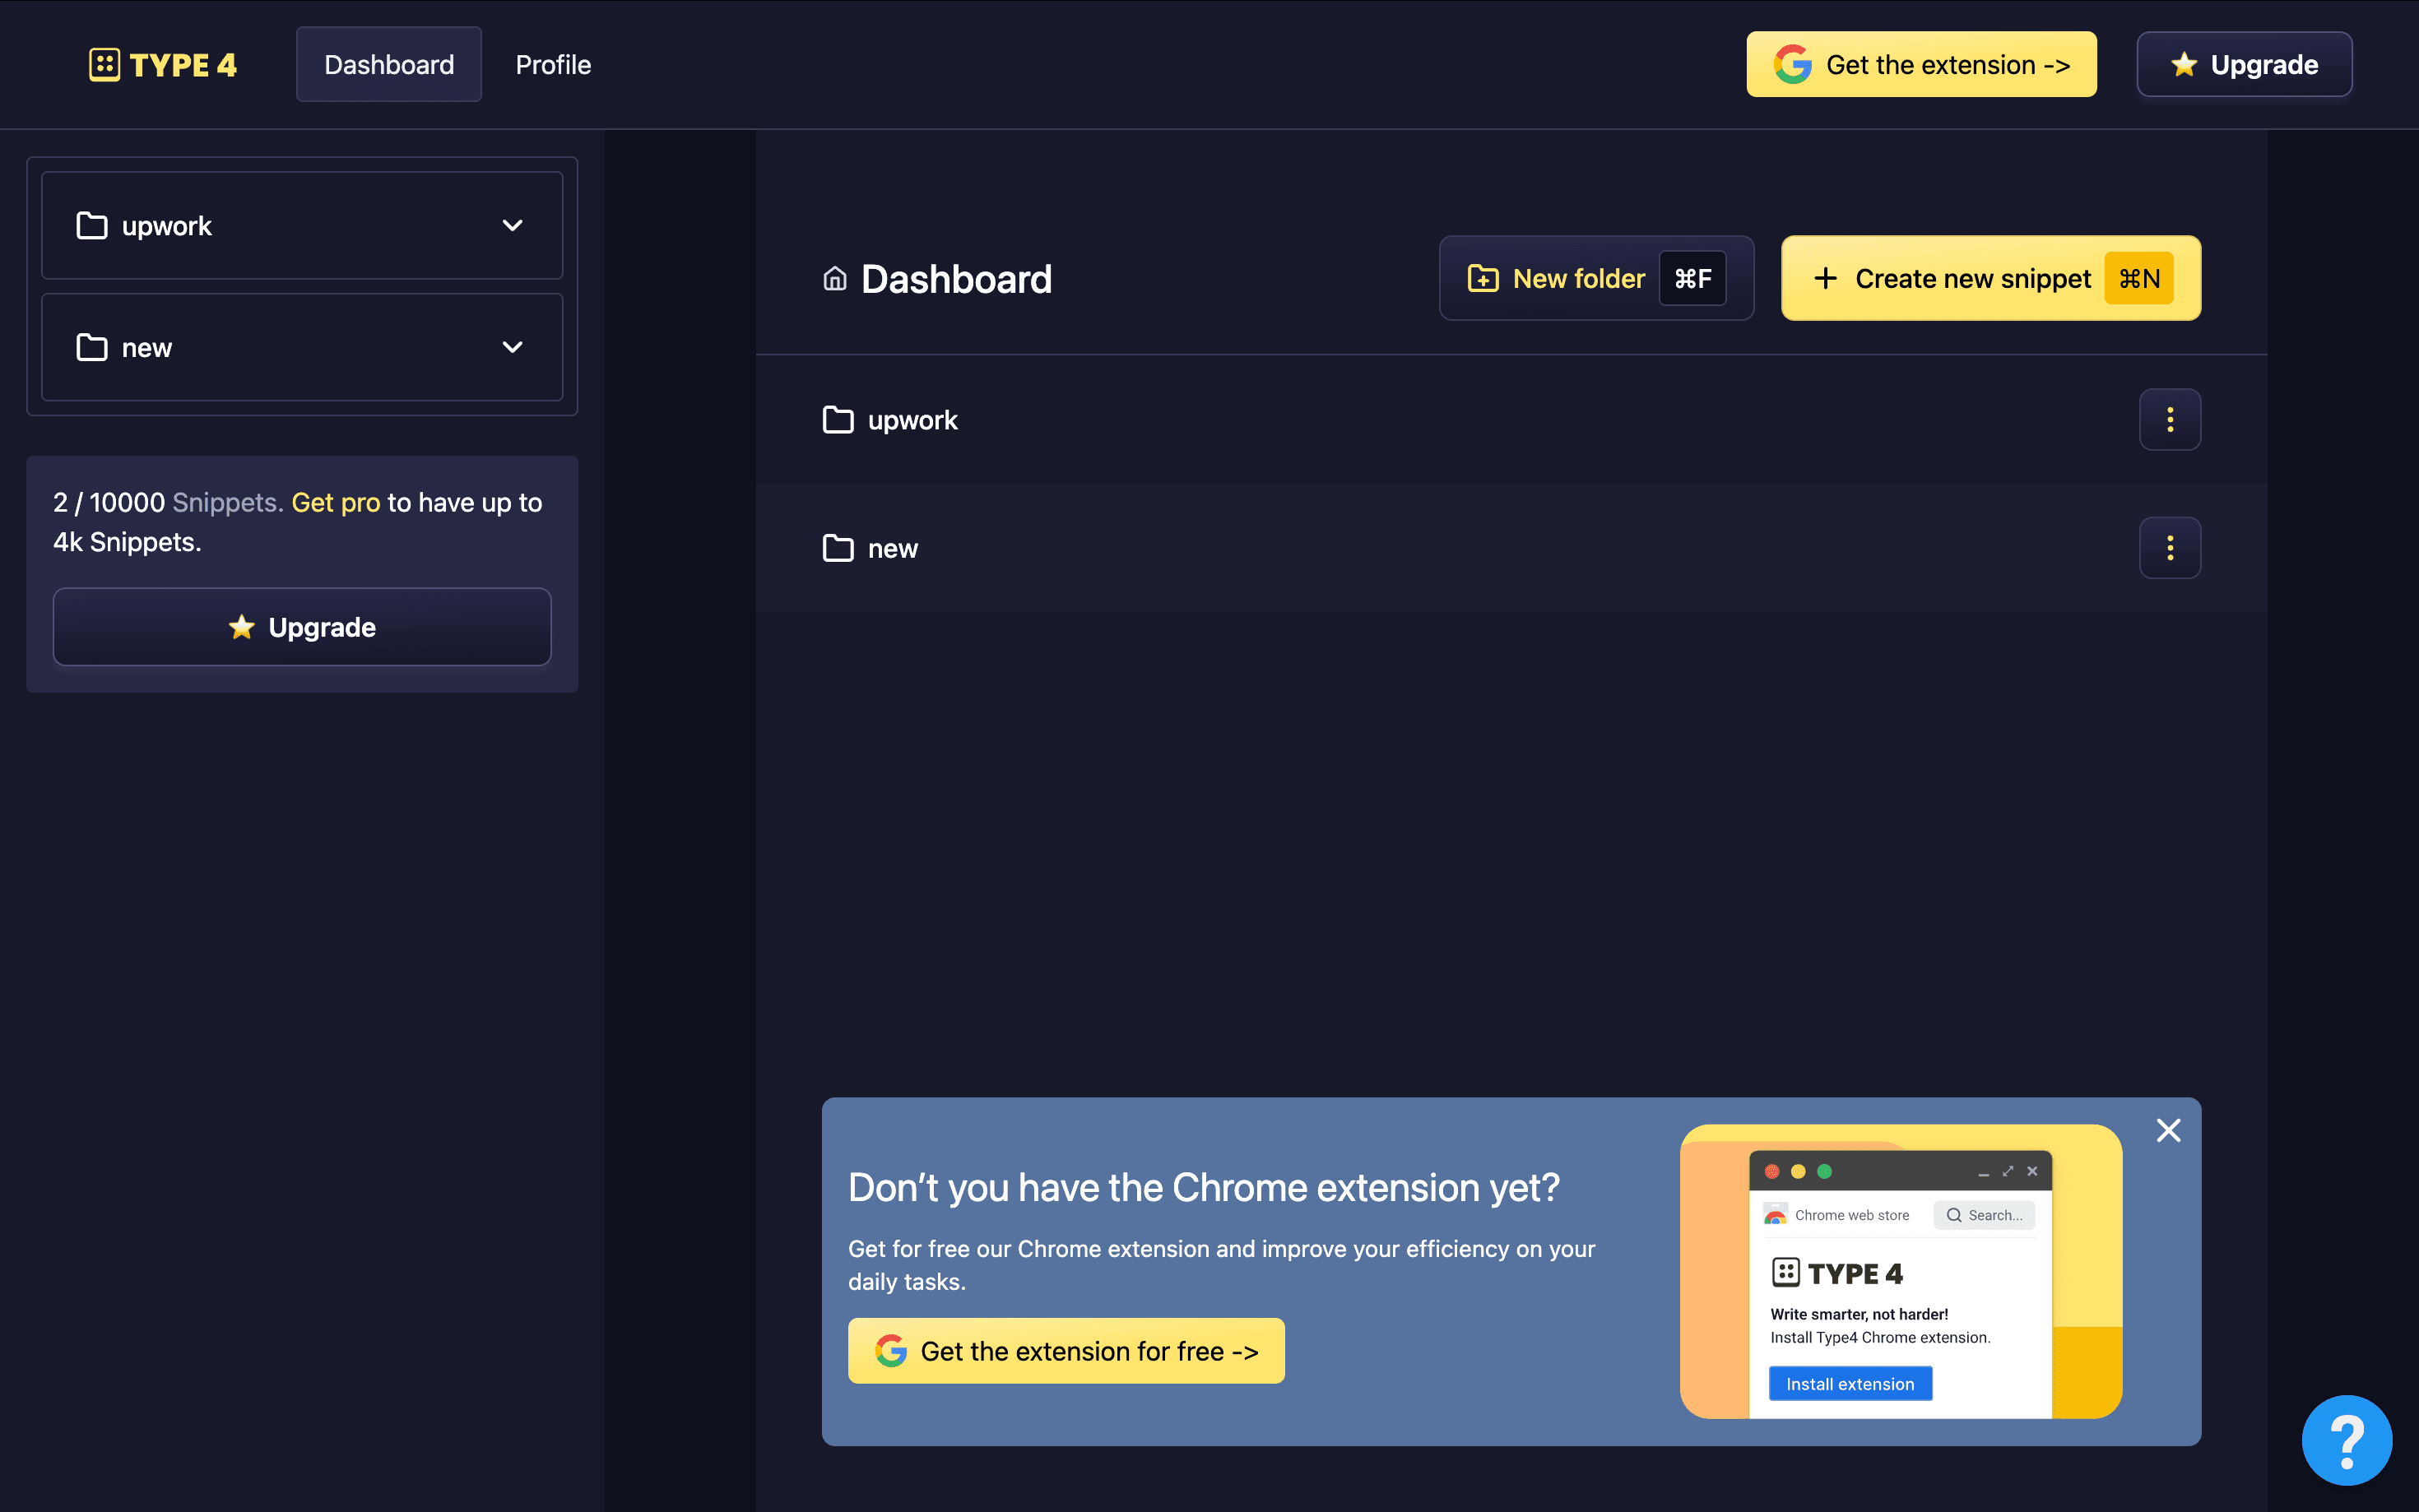This screenshot has width=2419, height=1512.
Task: Open the help question mark bubble
Action: point(2346,1440)
